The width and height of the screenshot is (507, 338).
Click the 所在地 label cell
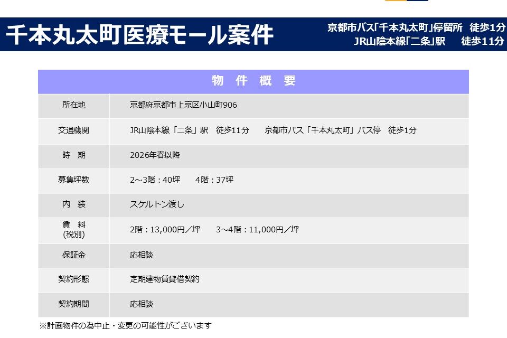coord(74,106)
